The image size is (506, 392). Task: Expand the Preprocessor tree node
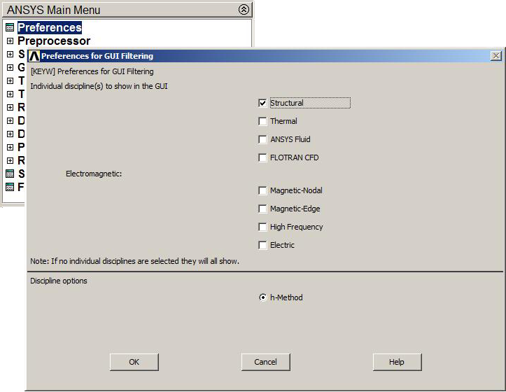pos(10,41)
